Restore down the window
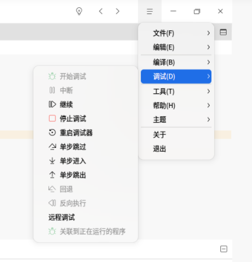252x262 pixels. pos(197,11)
